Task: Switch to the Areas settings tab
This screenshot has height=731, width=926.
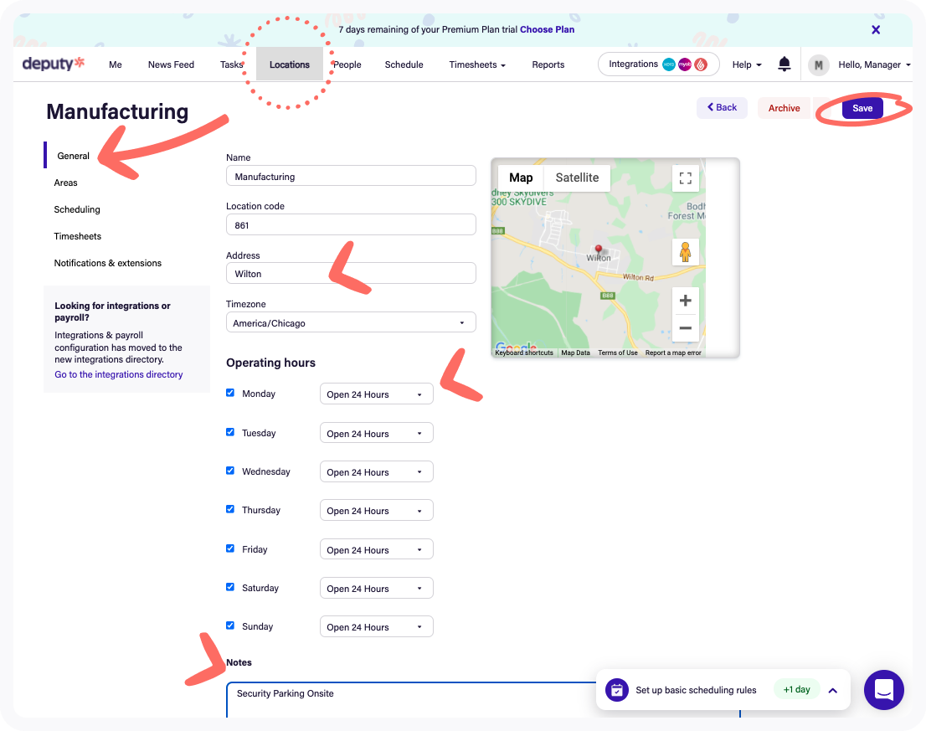Action: tap(66, 183)
